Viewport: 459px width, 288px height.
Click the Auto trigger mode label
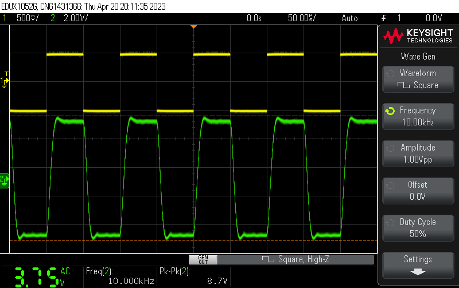(349, 18)
